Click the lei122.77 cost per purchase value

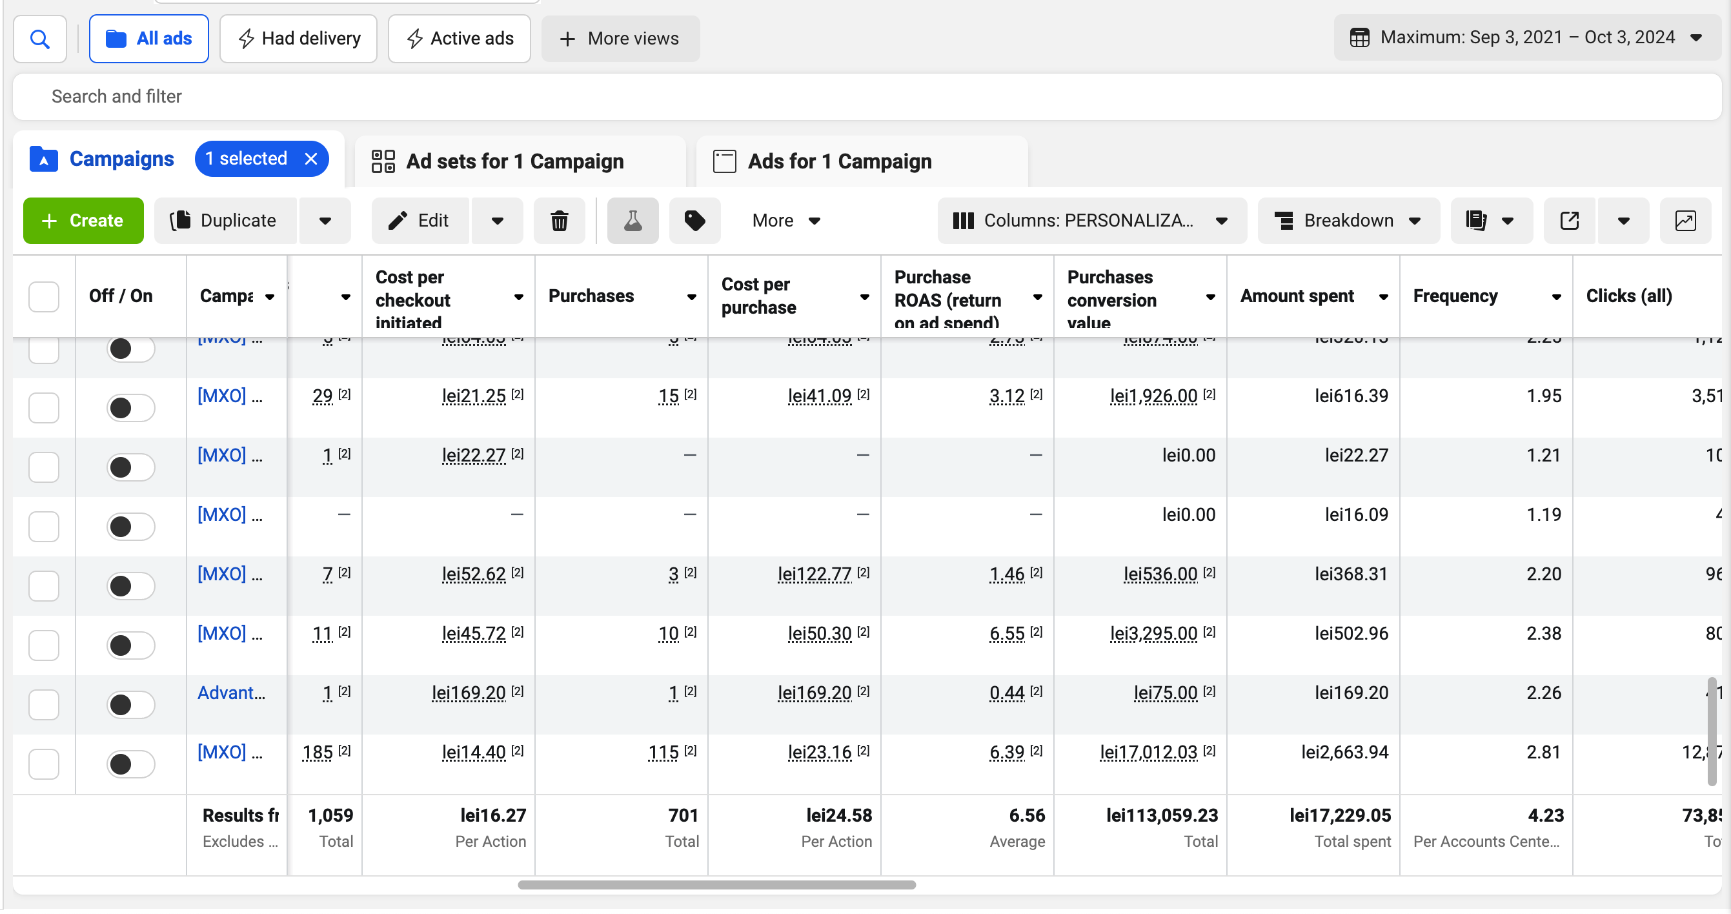tap(815, 574)
